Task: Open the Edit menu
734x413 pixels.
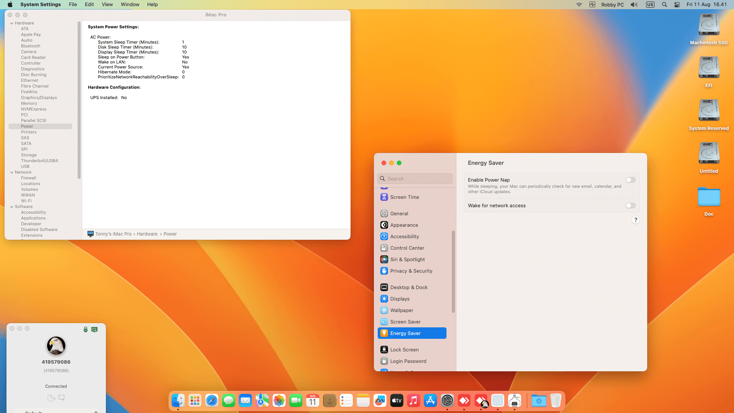Action: tap(89, 5)
